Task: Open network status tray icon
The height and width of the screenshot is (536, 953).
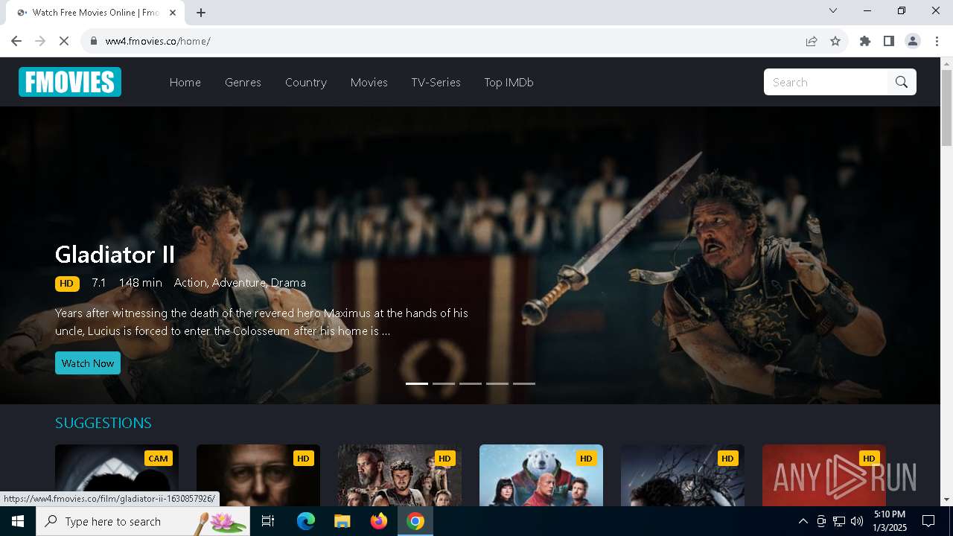Action: (839, 521)
